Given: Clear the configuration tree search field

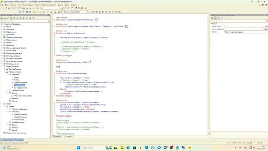Looking at the screenshot, I should (x=49, y=21).
